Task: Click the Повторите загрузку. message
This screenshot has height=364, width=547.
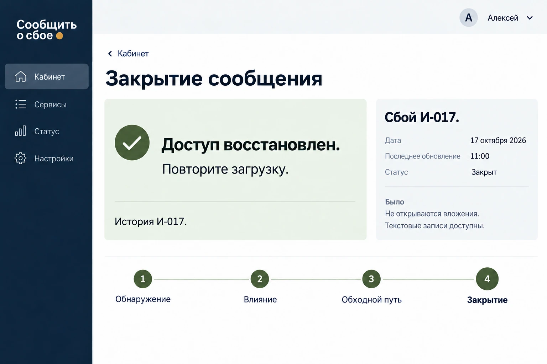Action: [x=225, y=169]
